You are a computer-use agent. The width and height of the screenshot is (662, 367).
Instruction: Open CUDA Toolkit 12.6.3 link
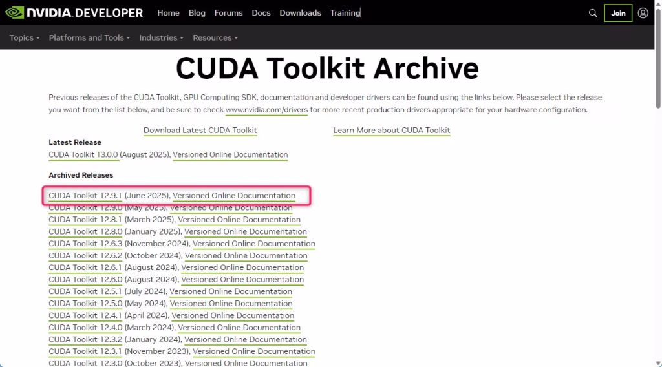pyautogui.click(x=85, y=244)
